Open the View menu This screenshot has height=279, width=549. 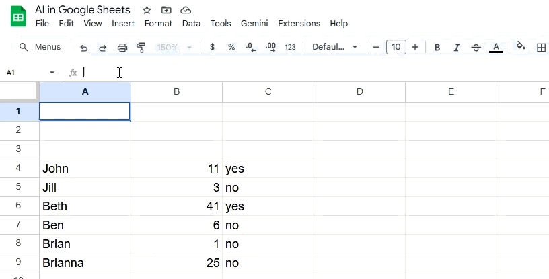[93, 24]
